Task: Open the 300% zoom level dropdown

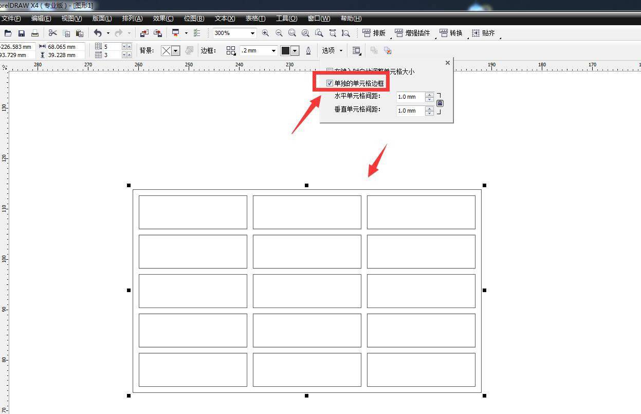Action: [x=252, y=33]
